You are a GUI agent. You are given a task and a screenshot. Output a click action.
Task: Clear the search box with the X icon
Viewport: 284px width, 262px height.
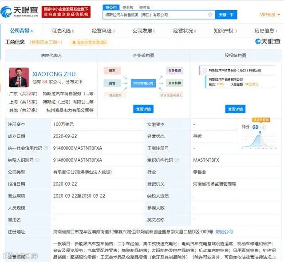(x=210, y=15)
